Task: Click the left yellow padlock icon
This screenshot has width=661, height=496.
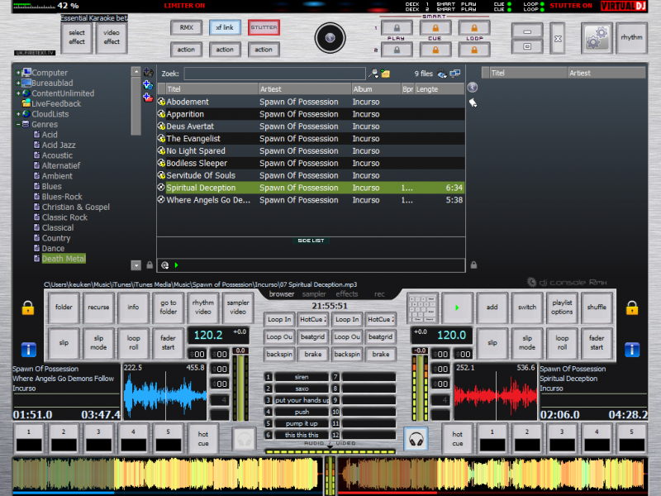Action: (28, 308)
